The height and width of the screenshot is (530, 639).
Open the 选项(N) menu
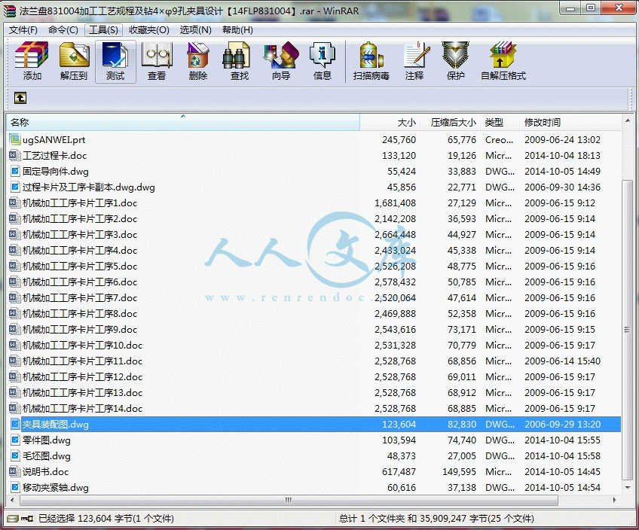196,30
